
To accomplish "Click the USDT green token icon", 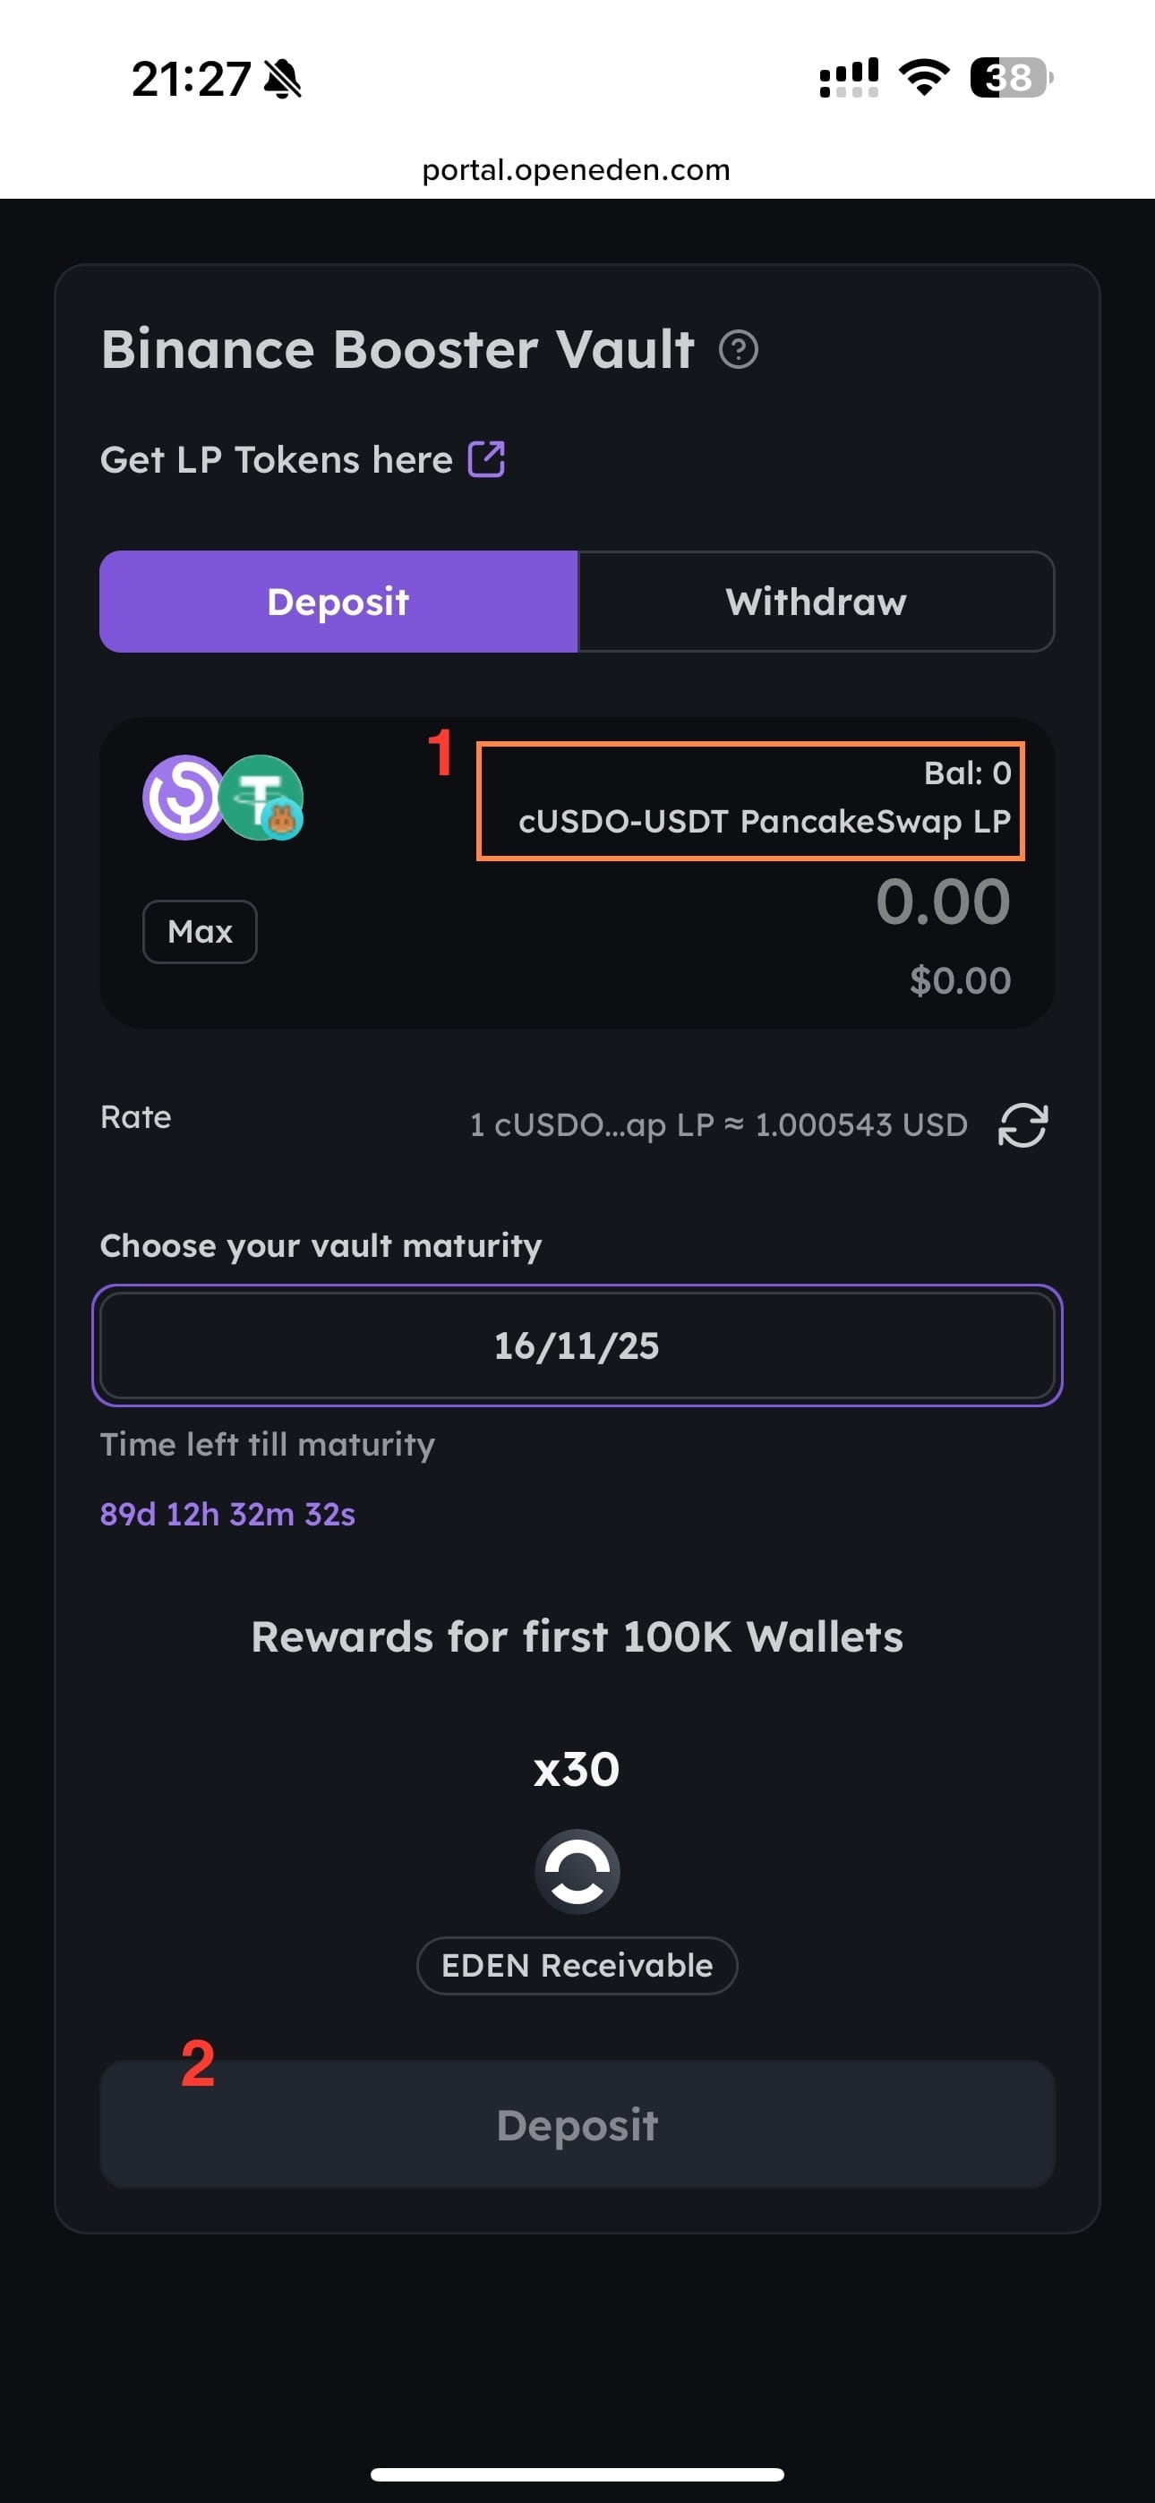I will point(261,797).
